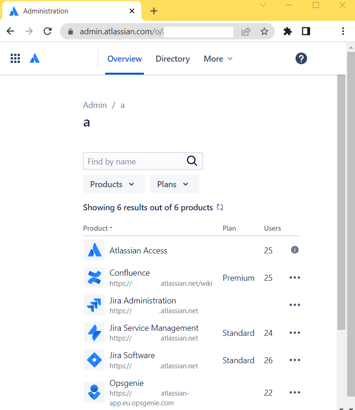Click the scrollbar up arrow
Screen dimensions: 355x410
[351, 48]
